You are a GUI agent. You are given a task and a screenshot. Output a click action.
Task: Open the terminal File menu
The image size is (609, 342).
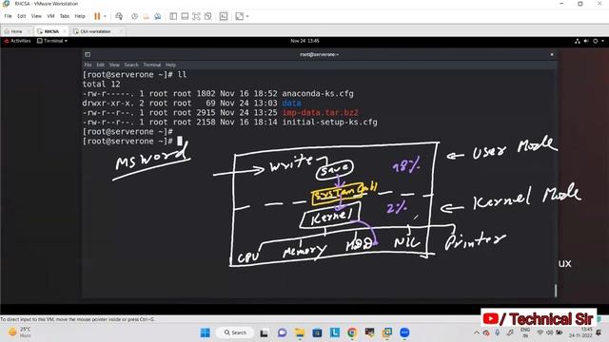pyautogui.click(x=88, y=65)
